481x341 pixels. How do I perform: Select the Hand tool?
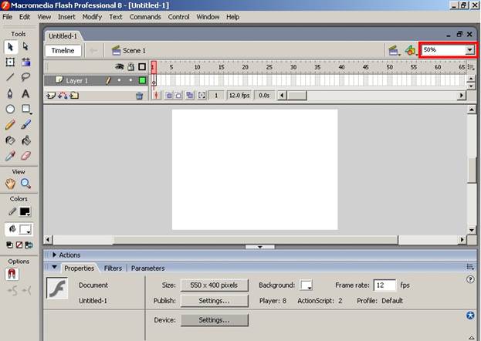[x=10, y=184]
